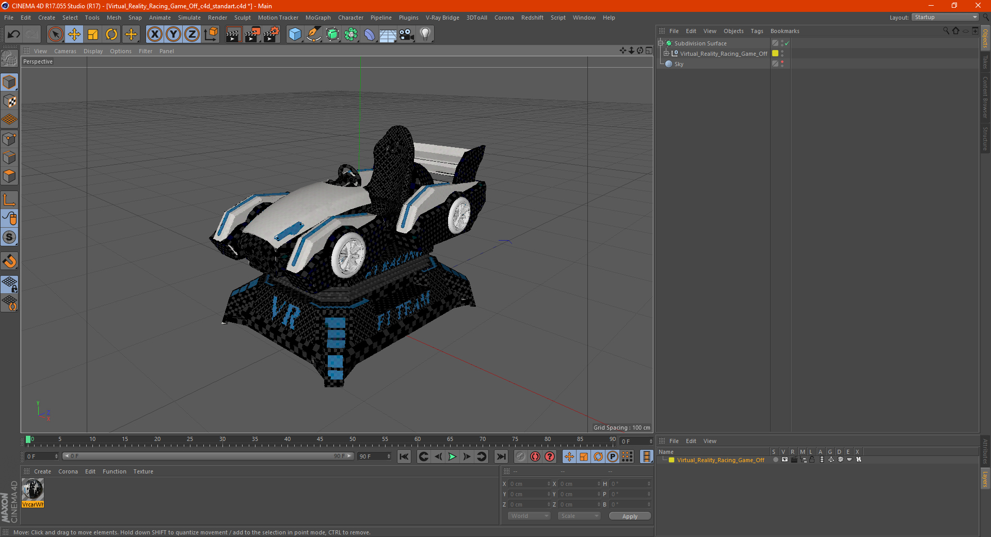Screen dimensions: 991x537
Task: Add a Camera object
Action: 407,35
